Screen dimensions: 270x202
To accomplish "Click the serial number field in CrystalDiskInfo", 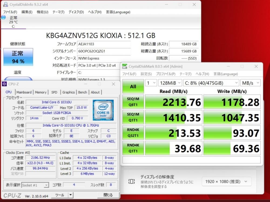I will pyautogui.click(x=104, y=51).
